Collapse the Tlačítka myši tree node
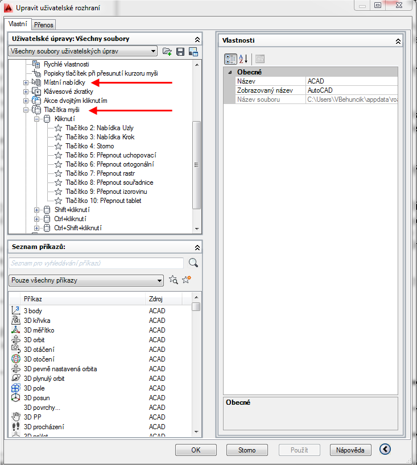 pyautogui.click(x=26, y=110)
